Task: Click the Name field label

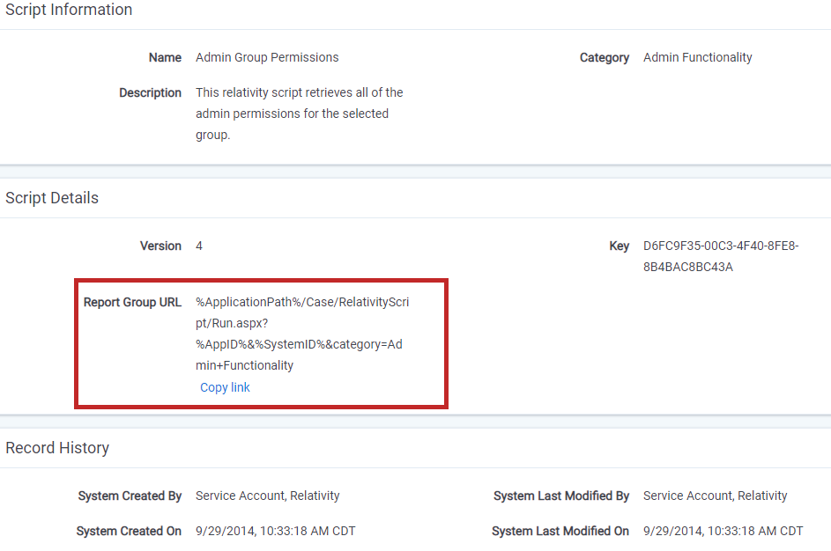Action: [165, 57]
